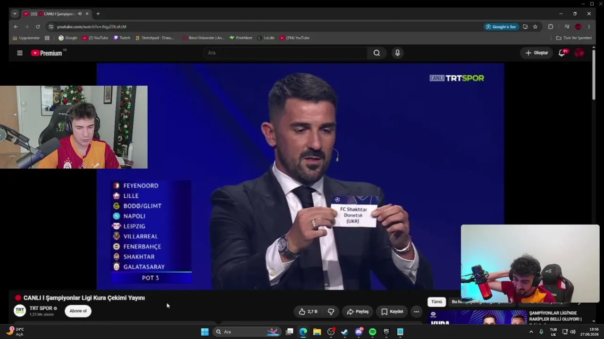The width and height of the screenshot is (604, 339).
Task: Open the browser extensions puzzle icon
Action: coord(551,27)
